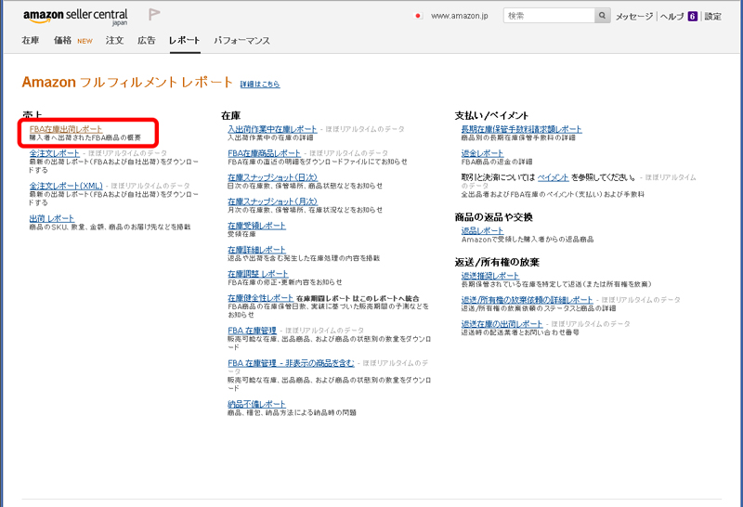Open the 返送在庫の出荷レポート link
This screenshot has height=507, width=743.
(502, 324)
